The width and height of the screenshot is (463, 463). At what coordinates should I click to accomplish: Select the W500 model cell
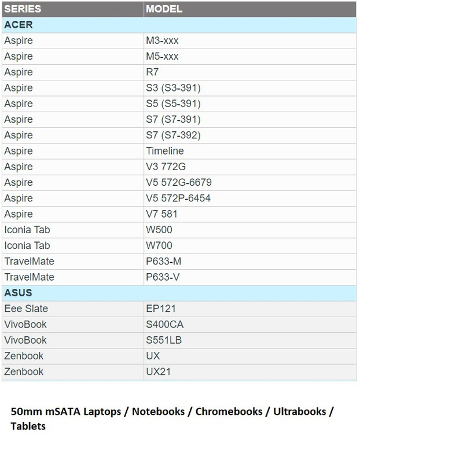[159, 230]
